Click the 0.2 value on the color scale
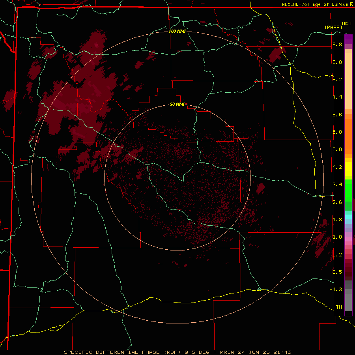The height and width of the screenshot is (355, 355). (x=337, y=255)
